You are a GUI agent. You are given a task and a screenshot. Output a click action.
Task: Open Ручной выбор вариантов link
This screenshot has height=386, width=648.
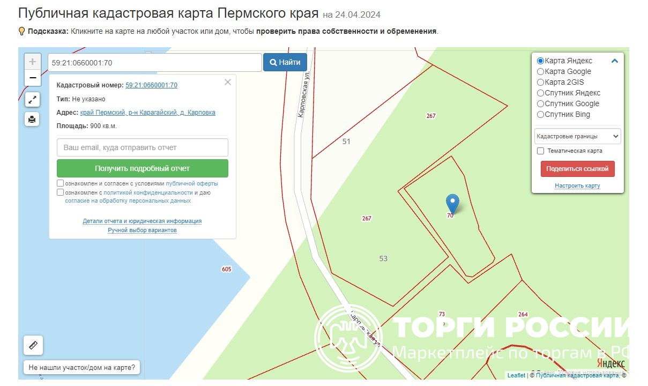142,230
